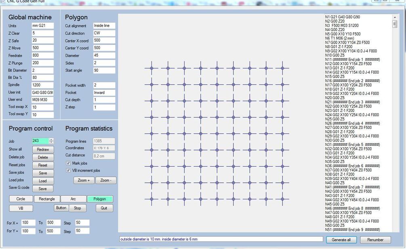
Task: Click the Sides input field
Action: (x=104, y=63)
